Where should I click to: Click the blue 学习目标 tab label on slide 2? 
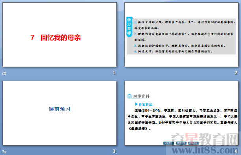tap(129, 27)
